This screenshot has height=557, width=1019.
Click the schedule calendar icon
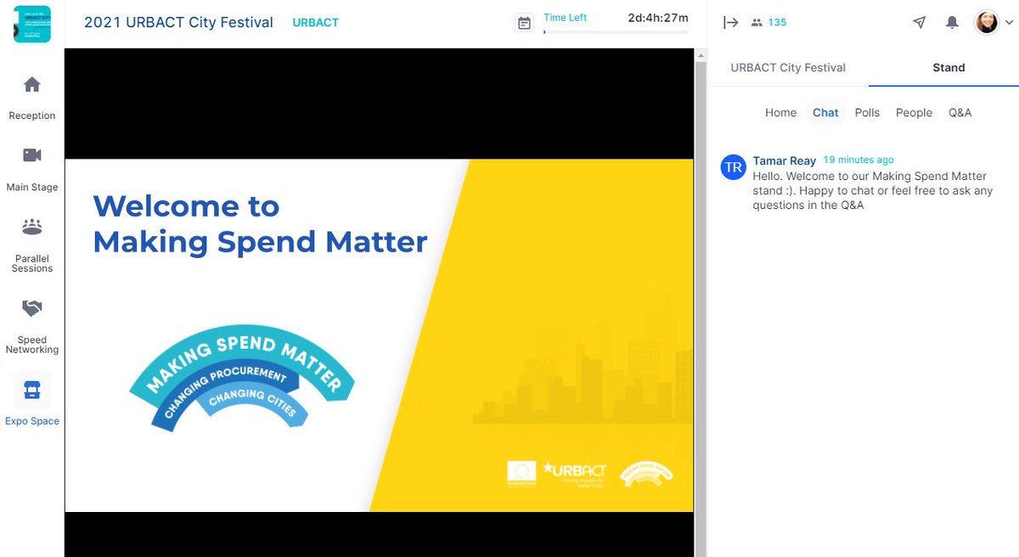525,23
